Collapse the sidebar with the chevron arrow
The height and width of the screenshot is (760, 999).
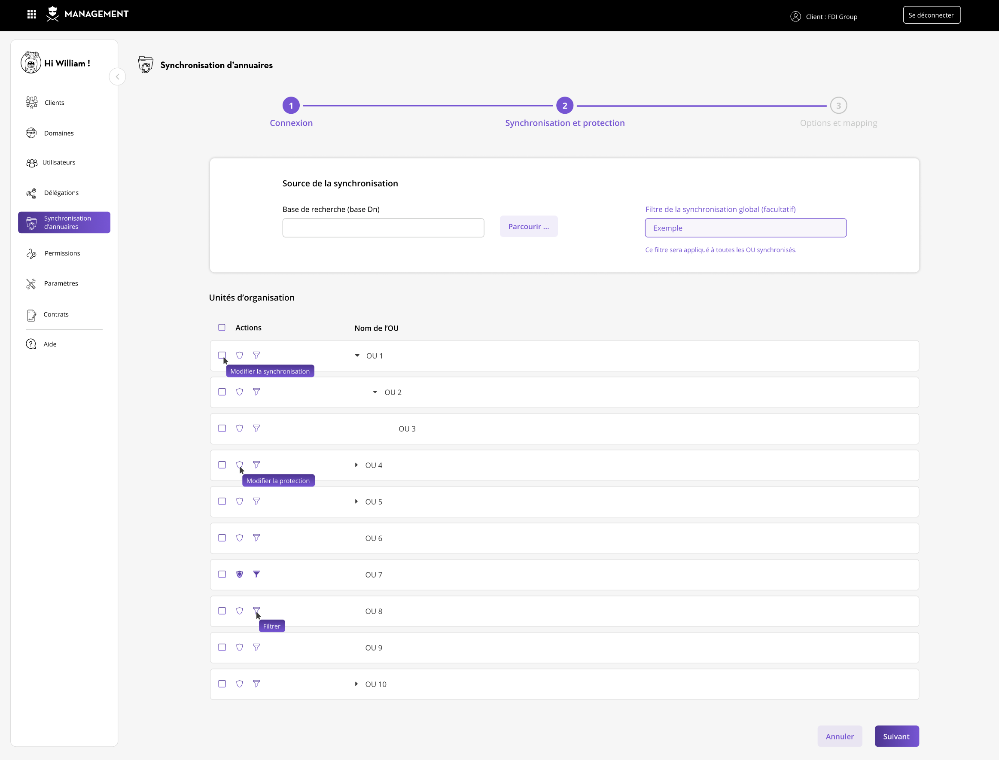118,77
